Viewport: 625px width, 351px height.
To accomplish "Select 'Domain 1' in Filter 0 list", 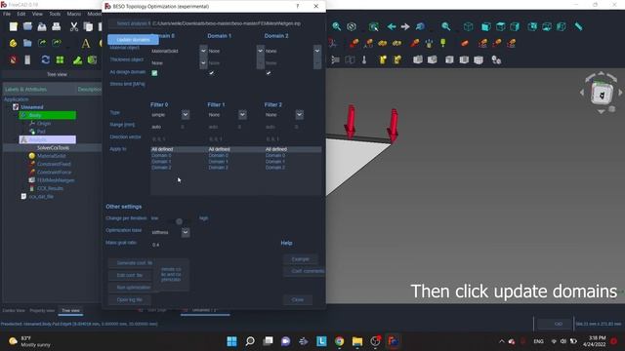I will (x=161, y=162).
